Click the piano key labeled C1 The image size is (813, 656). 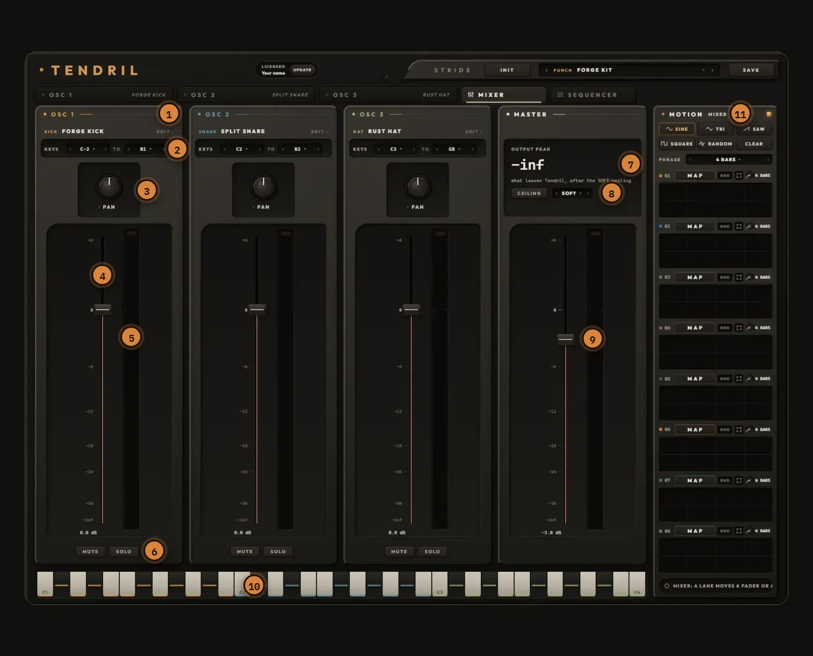tap(45, 584)
